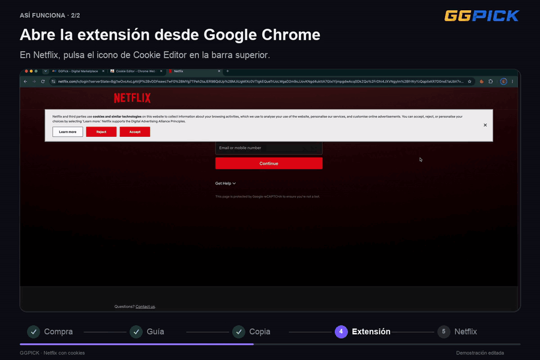Click the 'ASÍ FUNCIONA · 2/2' label

[50, 16]
